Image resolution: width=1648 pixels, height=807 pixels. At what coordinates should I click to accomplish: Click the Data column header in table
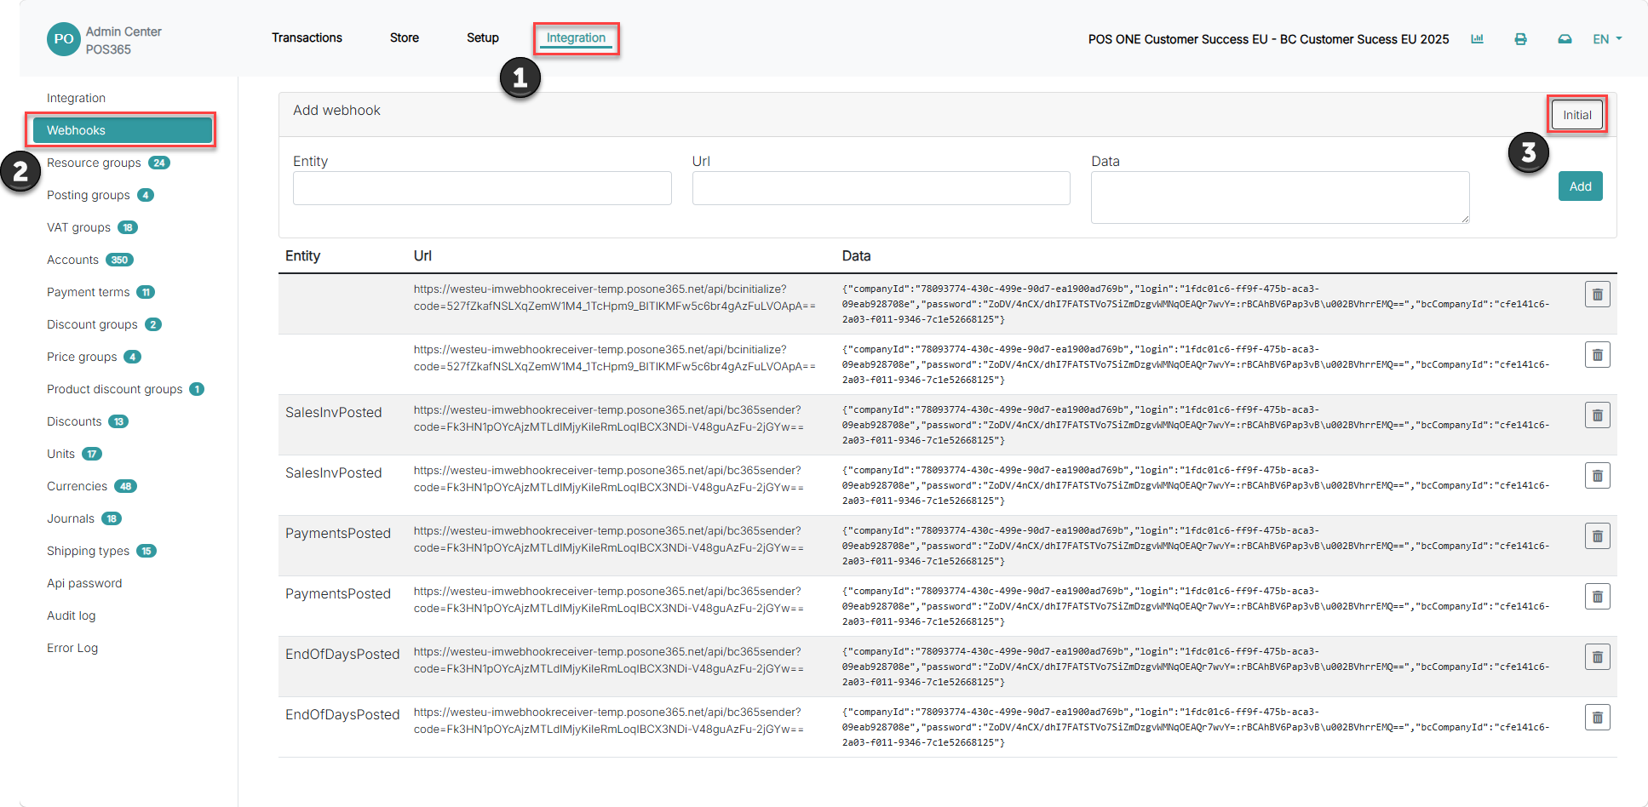[856, 255]
